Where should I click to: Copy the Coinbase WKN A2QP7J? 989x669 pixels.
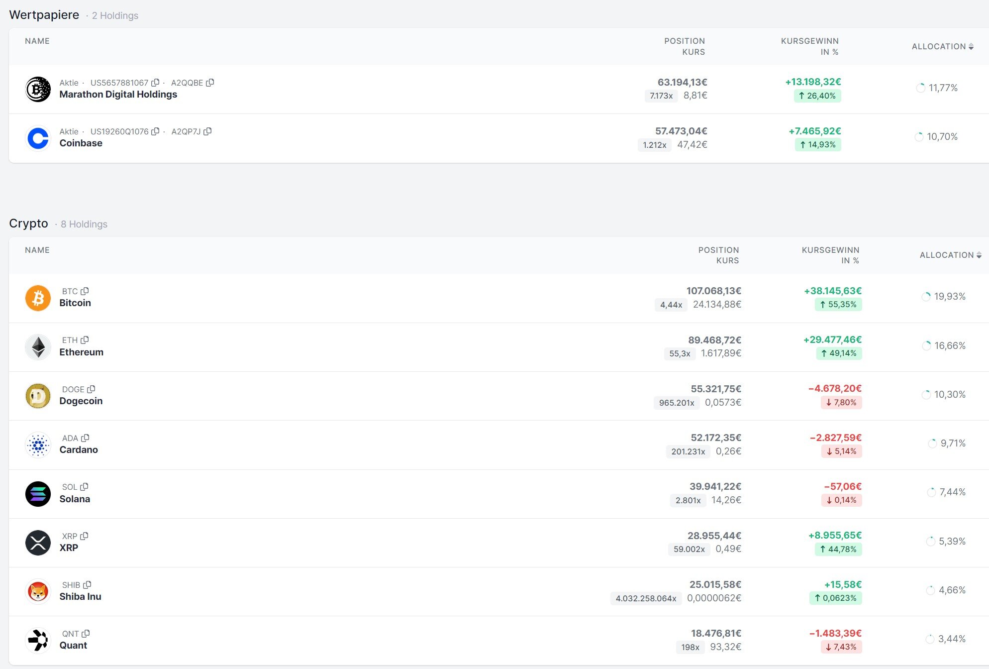pos(208,131)
